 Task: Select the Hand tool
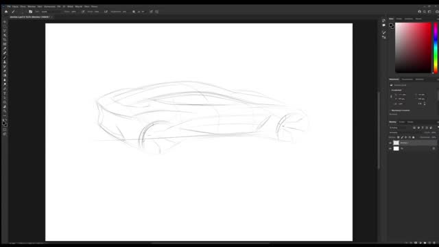[5, 107]
